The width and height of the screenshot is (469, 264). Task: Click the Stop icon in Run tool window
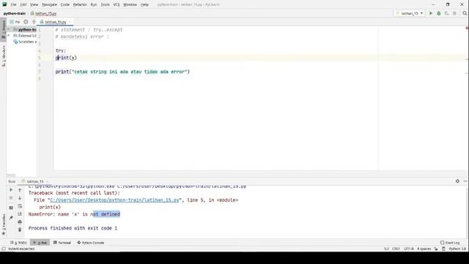coord(11,198)
